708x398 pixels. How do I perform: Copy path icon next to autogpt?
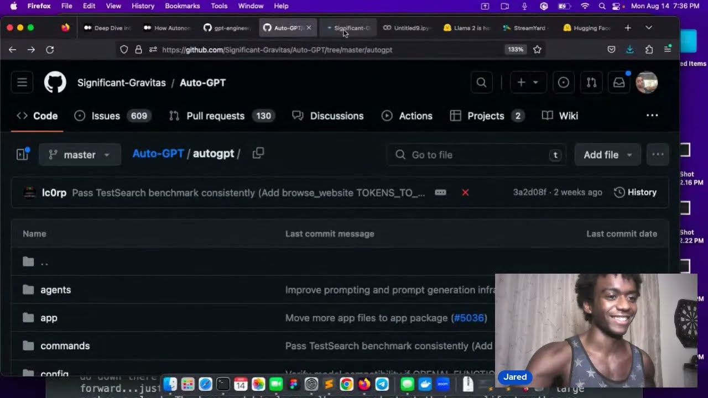258,153
